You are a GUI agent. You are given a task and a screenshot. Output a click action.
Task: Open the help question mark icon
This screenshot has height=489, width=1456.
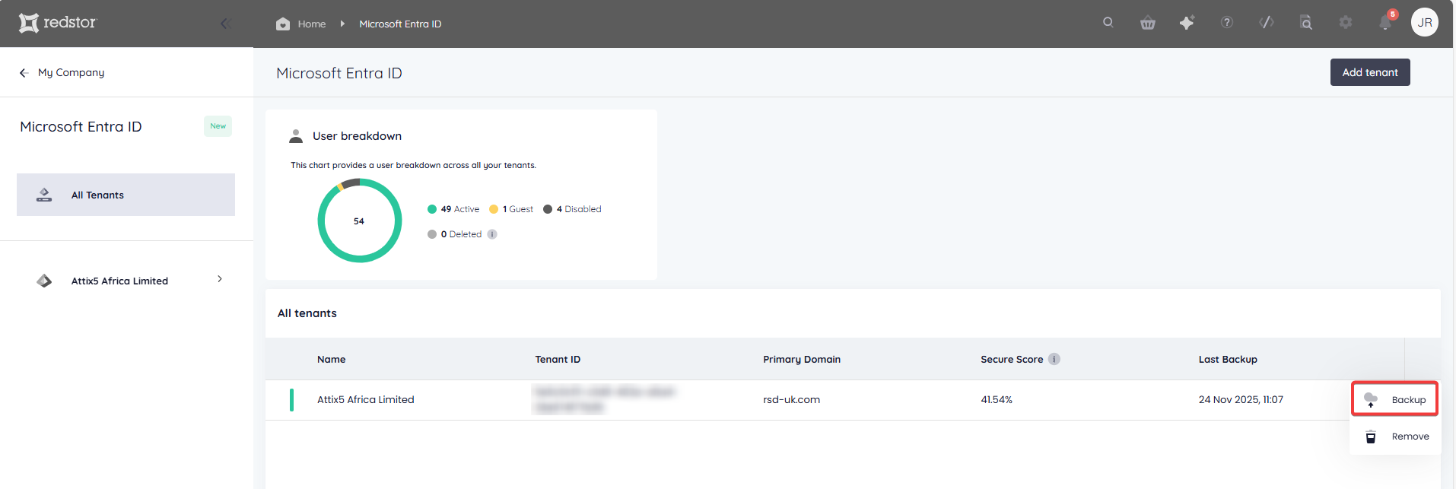pyautogui.click(x=1227, y=23)
